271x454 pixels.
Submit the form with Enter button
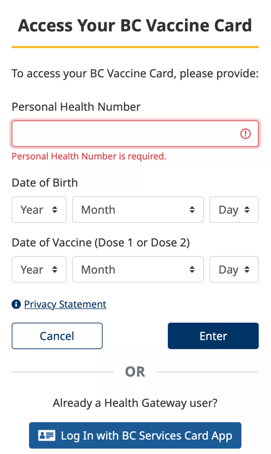pos(213,336)
